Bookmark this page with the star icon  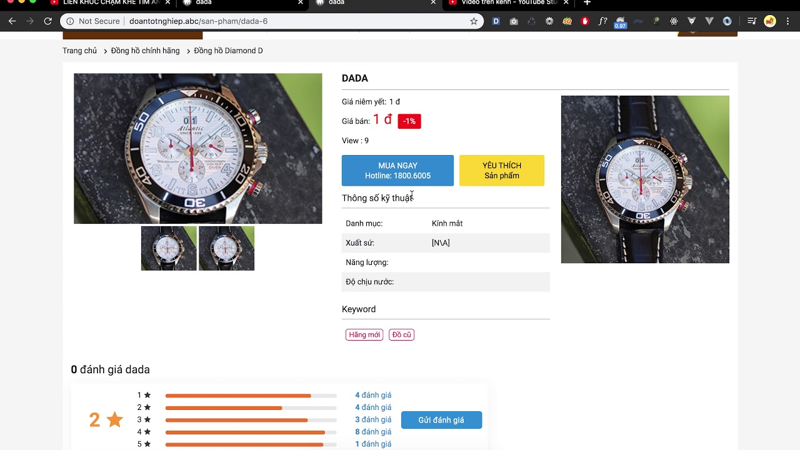(474, 21)
